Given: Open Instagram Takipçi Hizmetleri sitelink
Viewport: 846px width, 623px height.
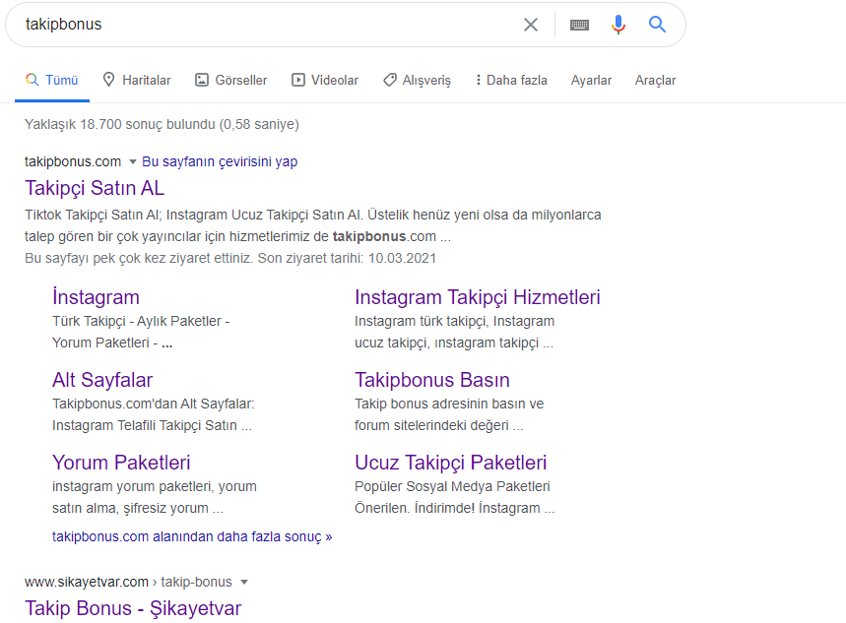Looking at the screenshot, I should 478,297.
